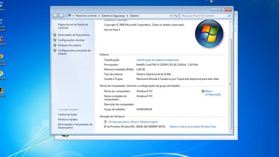279x157 pixels.
Task: Click Ativar o Windows agora link
Action: [x=144, y=122]
